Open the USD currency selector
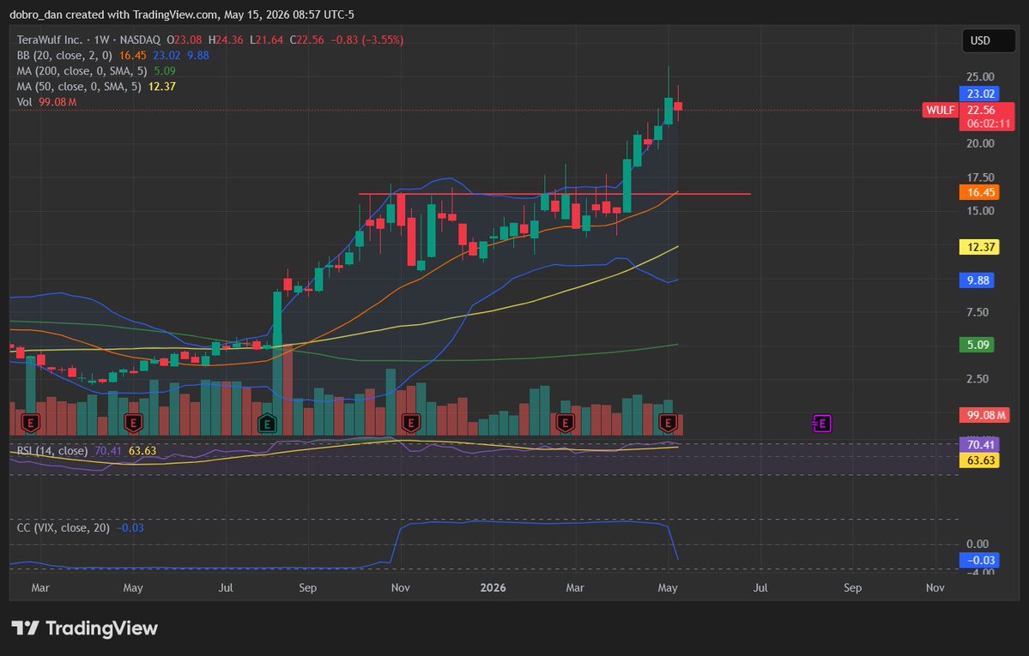1029x656 pixels. (989, 40)
